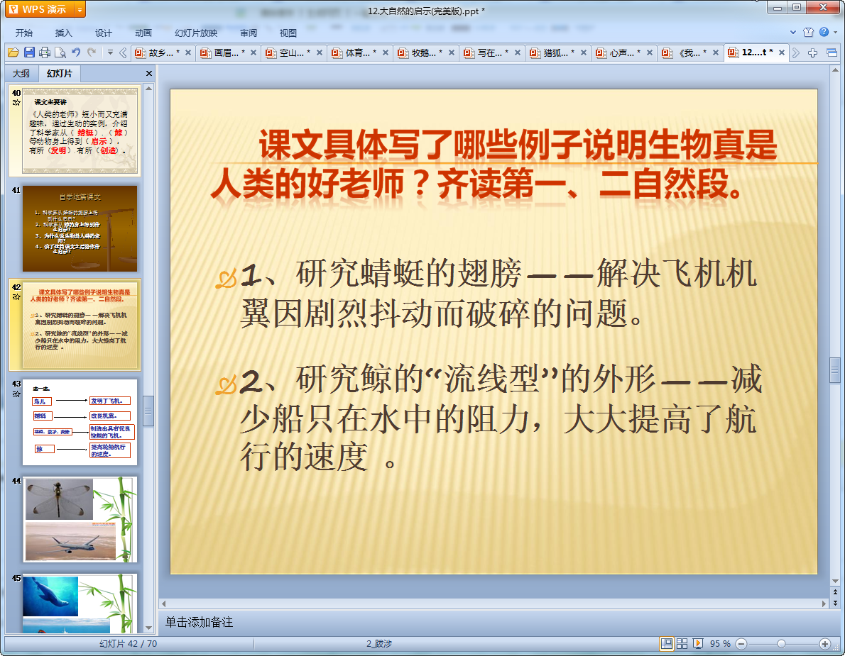The image size is (845, 656).
Task: Select slide 40 thumbnail 课文主要讲
Action: [x=80, y=130]
